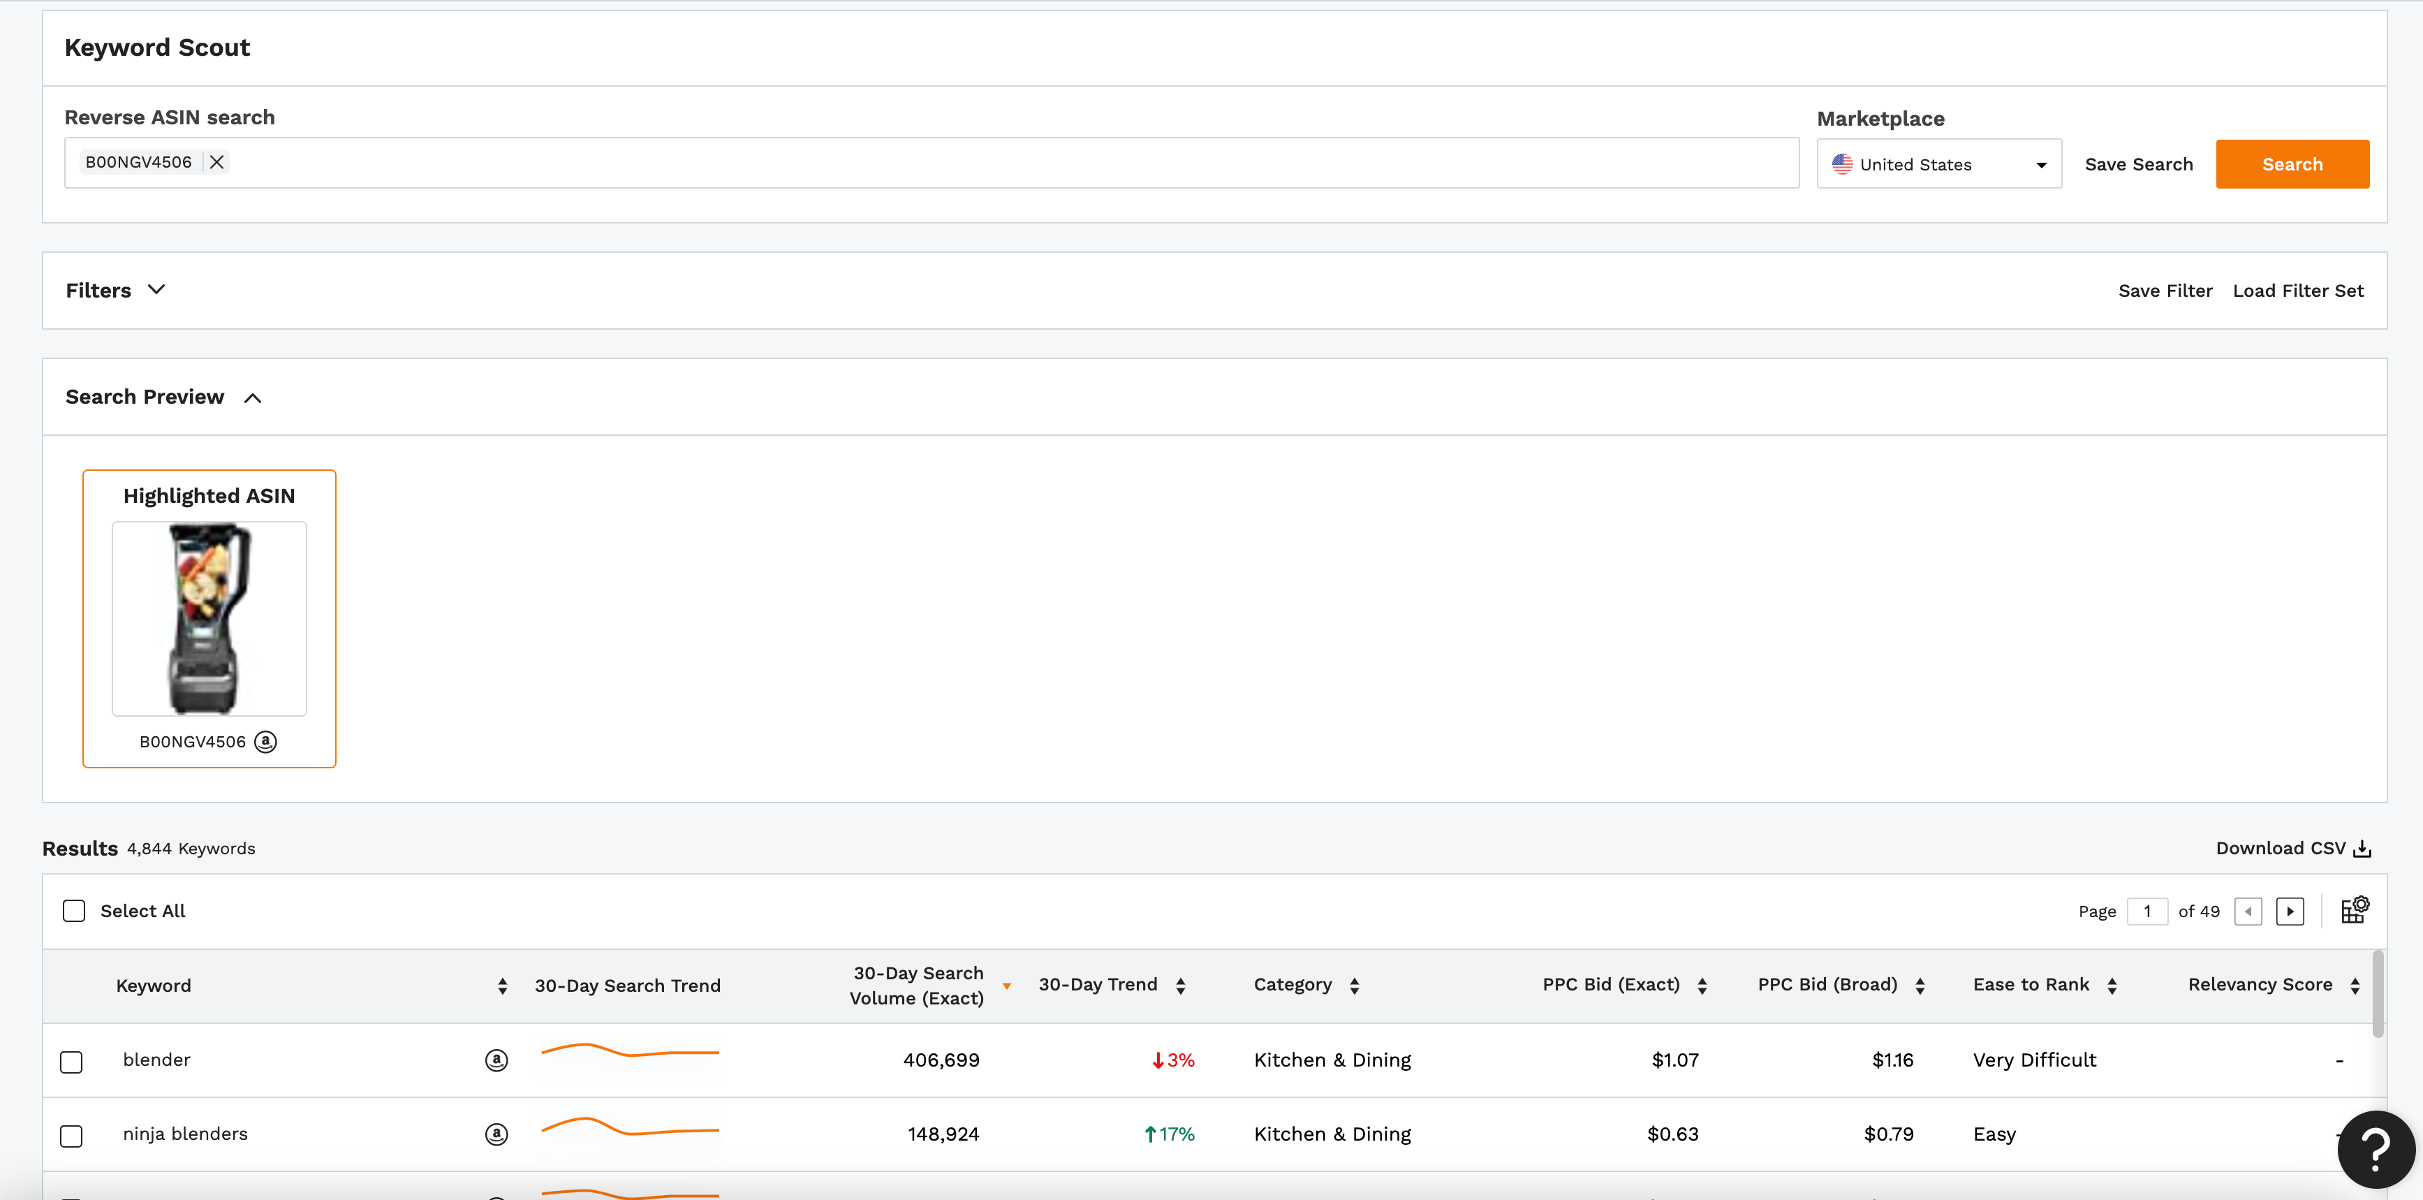Click the Download CSV icon
2423x1200 pixels.
2362,849
